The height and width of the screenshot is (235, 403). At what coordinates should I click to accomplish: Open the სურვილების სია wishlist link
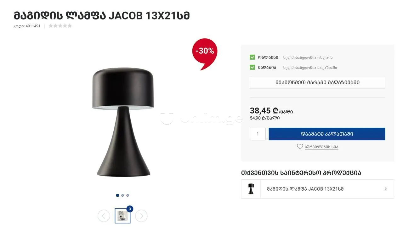point(321,147)
